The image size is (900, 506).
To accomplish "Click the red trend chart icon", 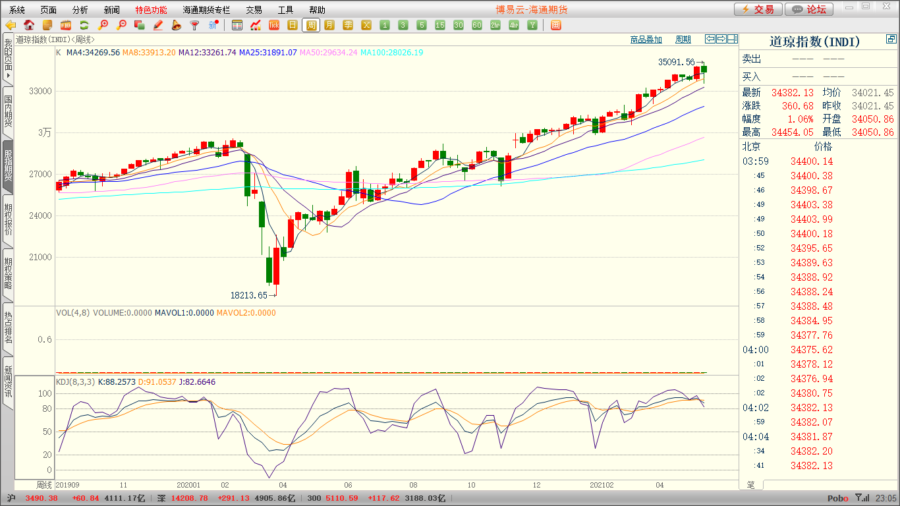I will pyautogui.click(x=256, y=25).
